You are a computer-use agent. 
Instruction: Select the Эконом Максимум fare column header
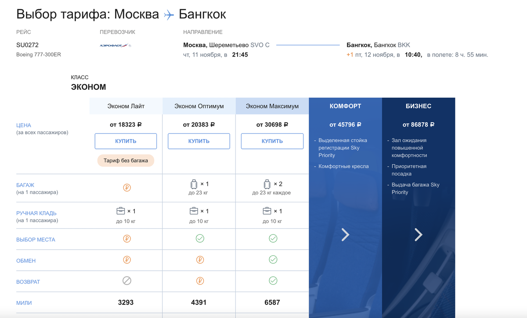272,106
